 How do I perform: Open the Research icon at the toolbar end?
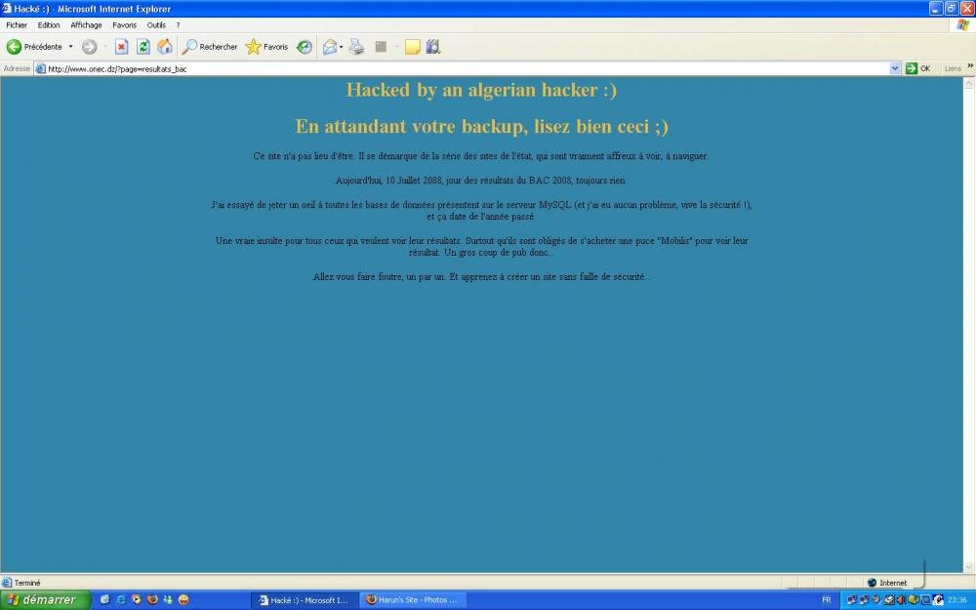[x=433, y=47]
